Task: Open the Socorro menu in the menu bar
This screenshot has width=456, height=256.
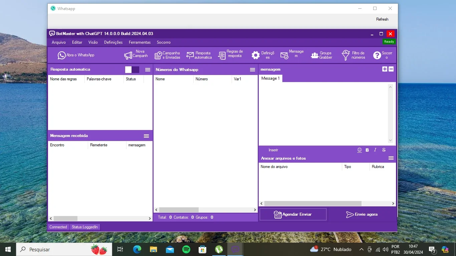Action: [x=164, y=42]
